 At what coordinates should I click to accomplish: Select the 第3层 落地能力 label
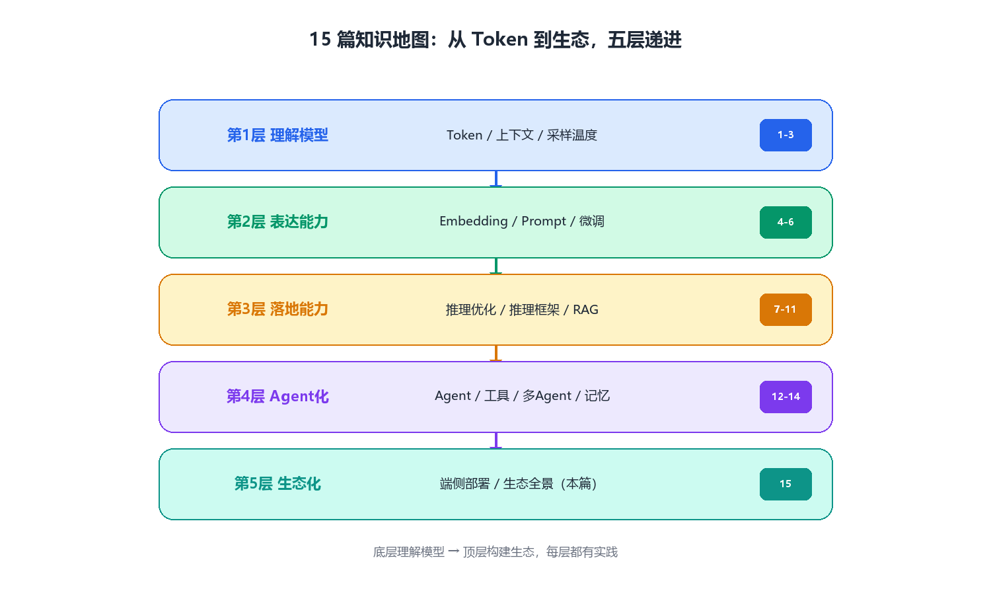pyautogui.click(x=277, y=309)
